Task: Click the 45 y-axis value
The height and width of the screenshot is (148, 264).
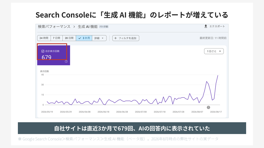Action: point(43,75)
